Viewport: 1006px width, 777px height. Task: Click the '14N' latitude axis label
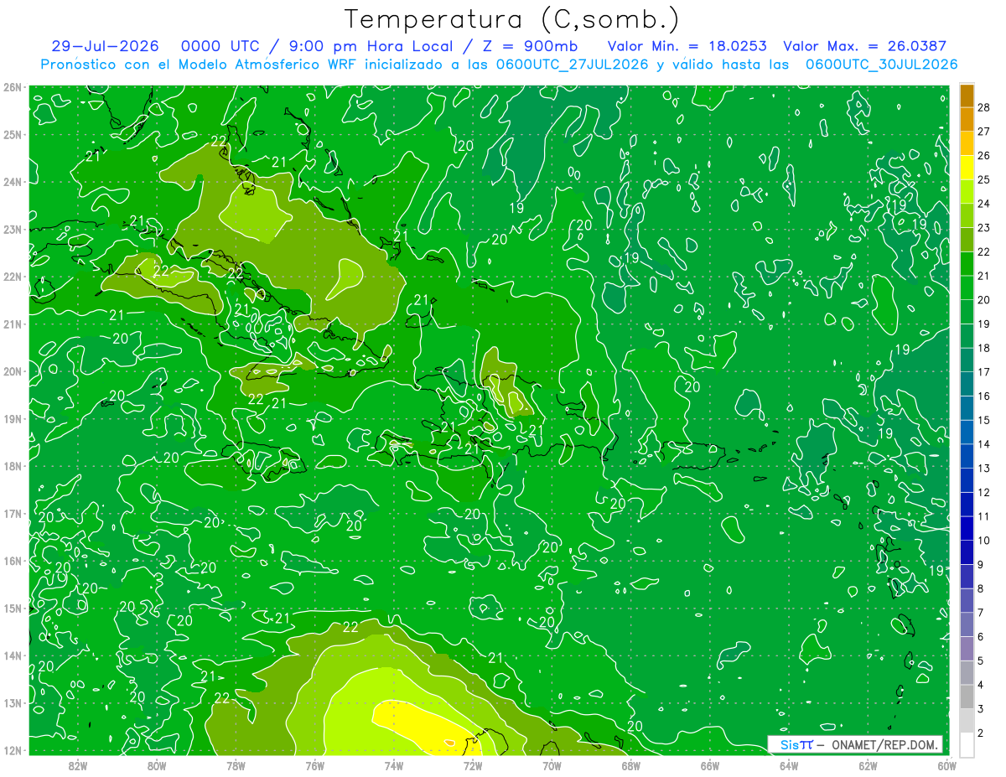tap(13, 655)
